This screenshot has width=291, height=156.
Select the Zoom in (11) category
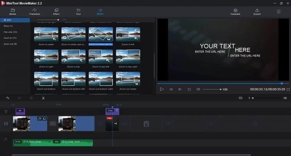pos(10,38)
